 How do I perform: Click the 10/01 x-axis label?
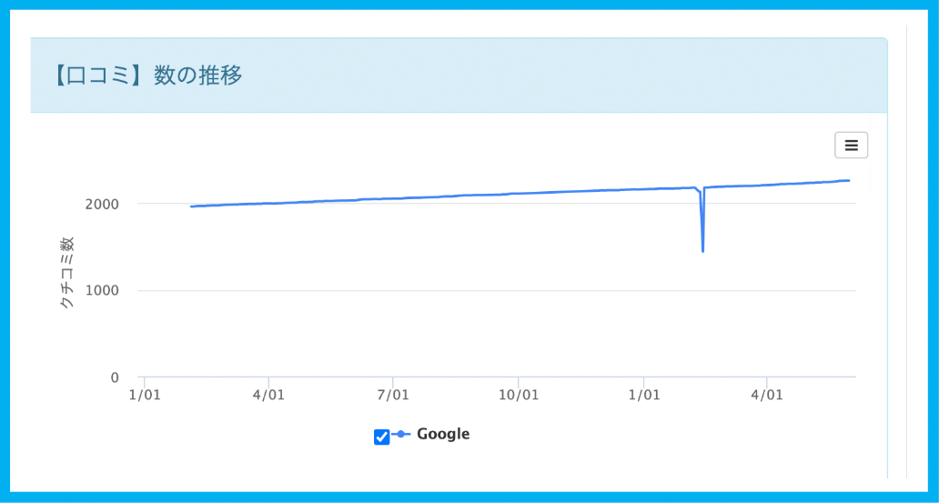click(x=519, y=396)
